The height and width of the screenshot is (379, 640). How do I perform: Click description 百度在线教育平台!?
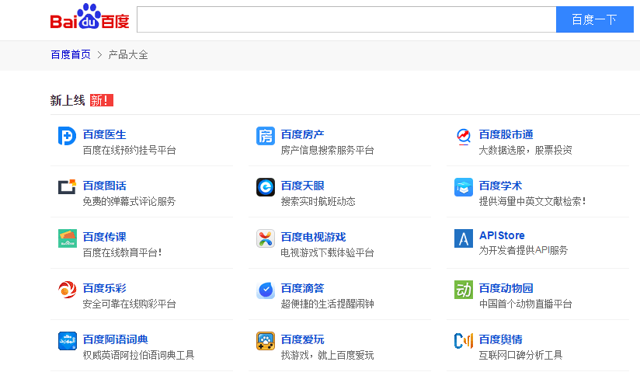[123, 253]
